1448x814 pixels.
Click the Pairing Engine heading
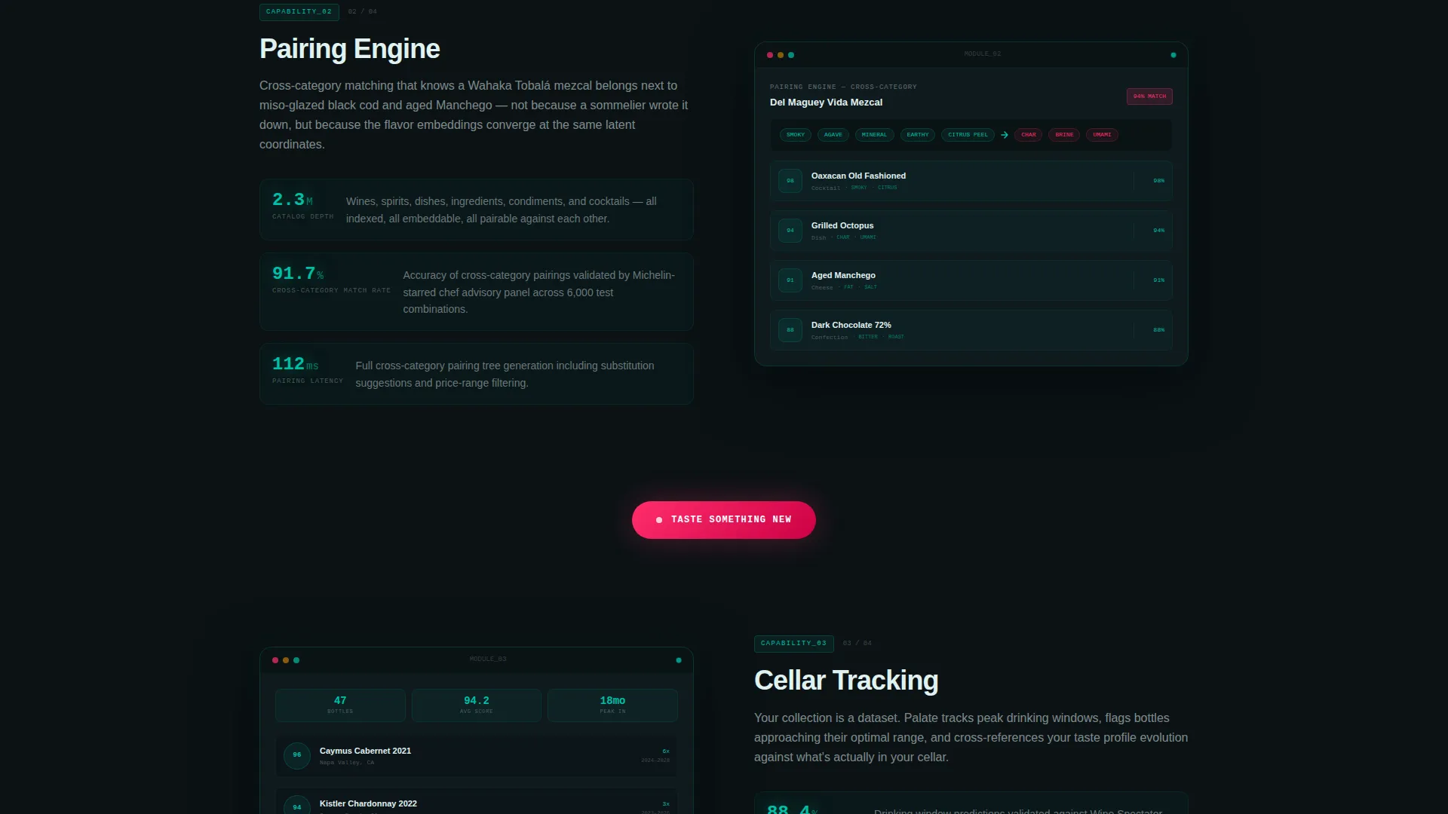(x=349, y=49)
